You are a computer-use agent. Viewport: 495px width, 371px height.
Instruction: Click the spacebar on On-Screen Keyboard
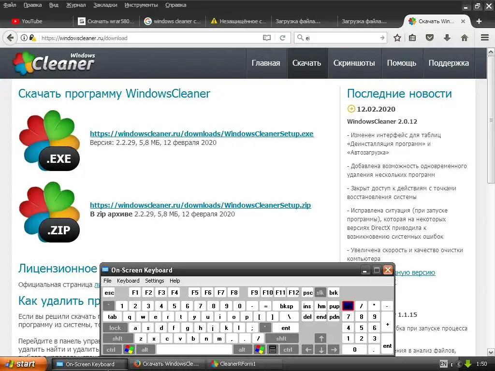[x=194, y=349]
